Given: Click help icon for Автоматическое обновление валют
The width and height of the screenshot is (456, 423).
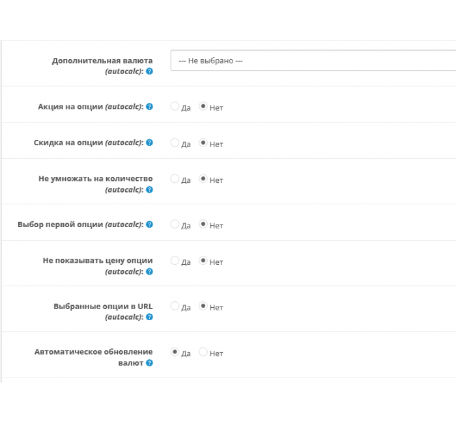Looking at the screenshot, I should point(149,363).
